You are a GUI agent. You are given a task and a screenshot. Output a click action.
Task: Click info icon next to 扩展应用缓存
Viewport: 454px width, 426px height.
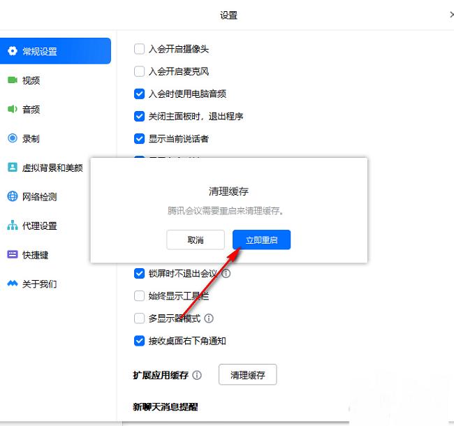pos(197,375)
